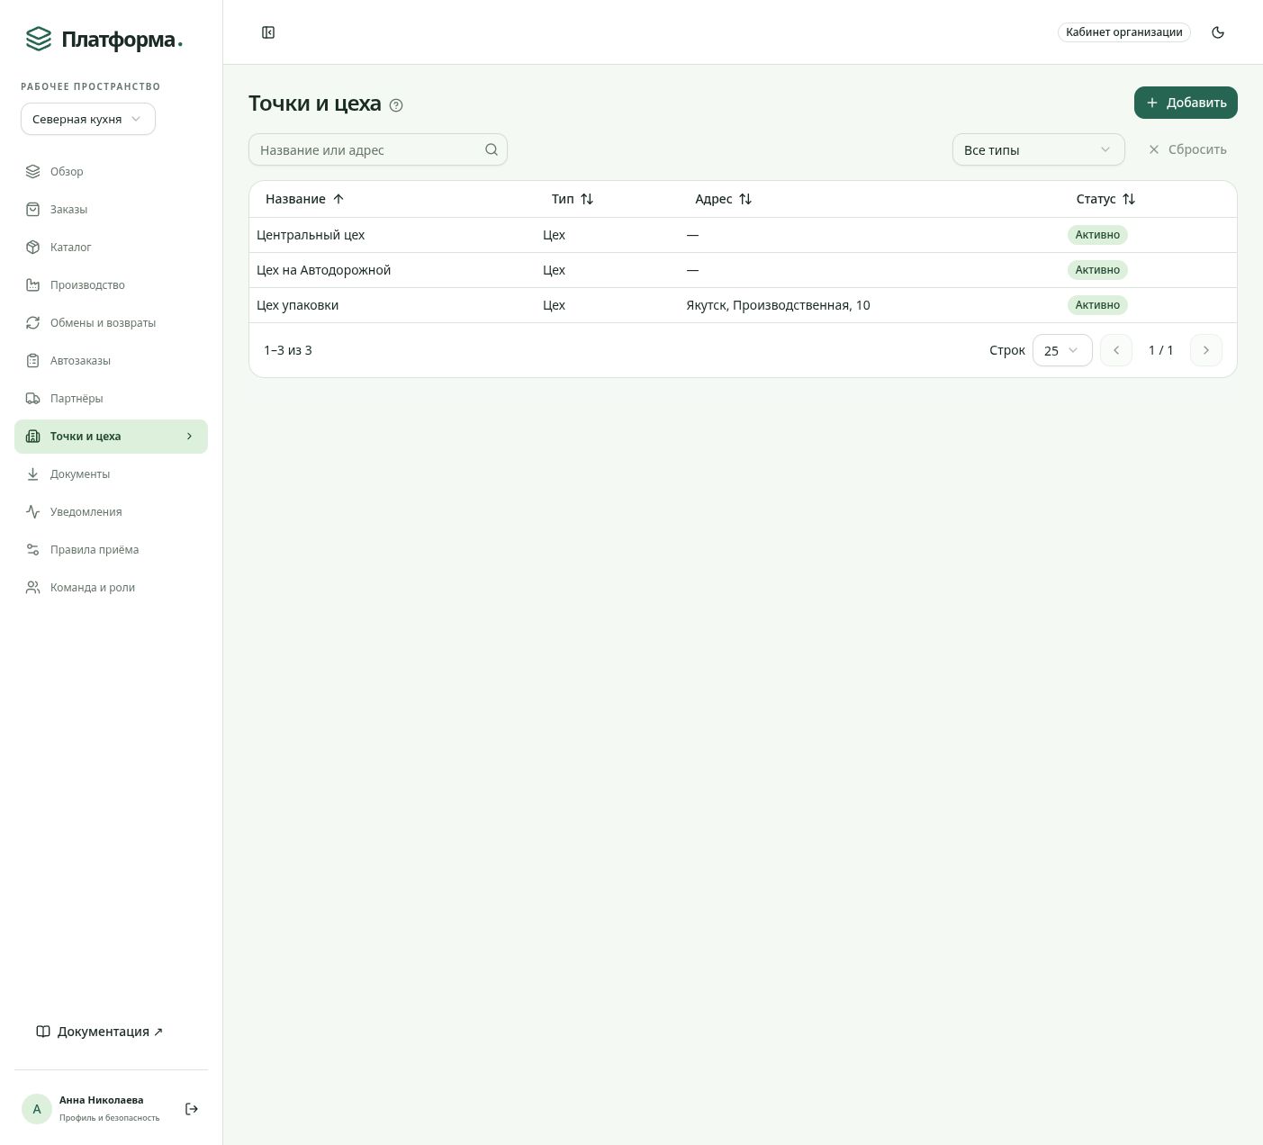The image size is (1263, 1145).
Task: Go to next page arrow
Action: click(x=1206, y=350)
